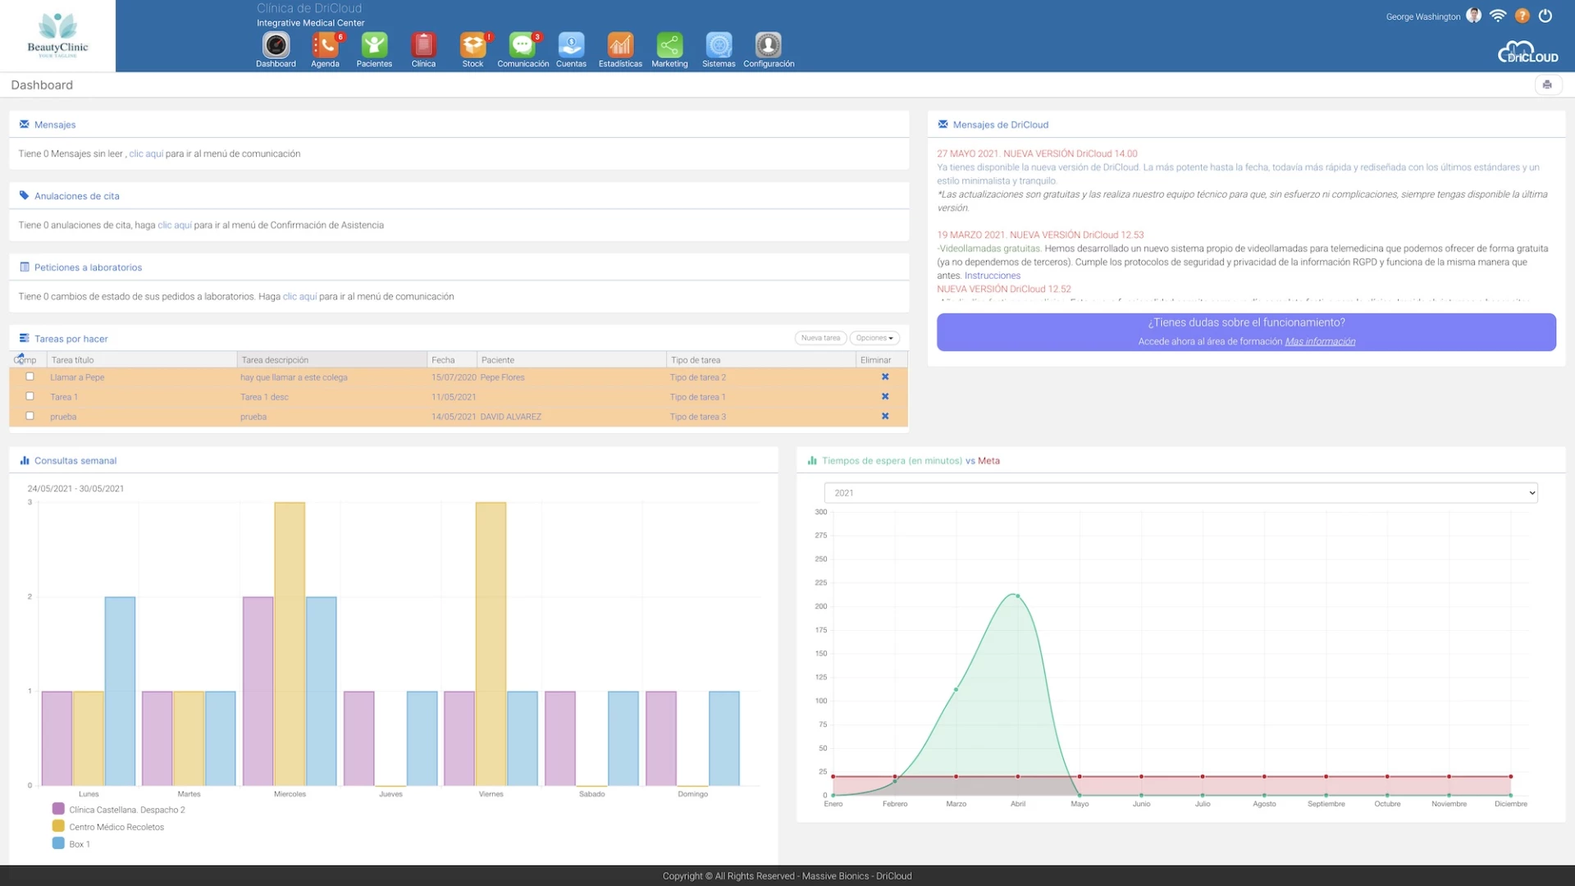Image resolution: width=1575 pixels, height=886 pixels.
Task: Open the Opciones dropdown in Tareas
Action: pos(874,338)
